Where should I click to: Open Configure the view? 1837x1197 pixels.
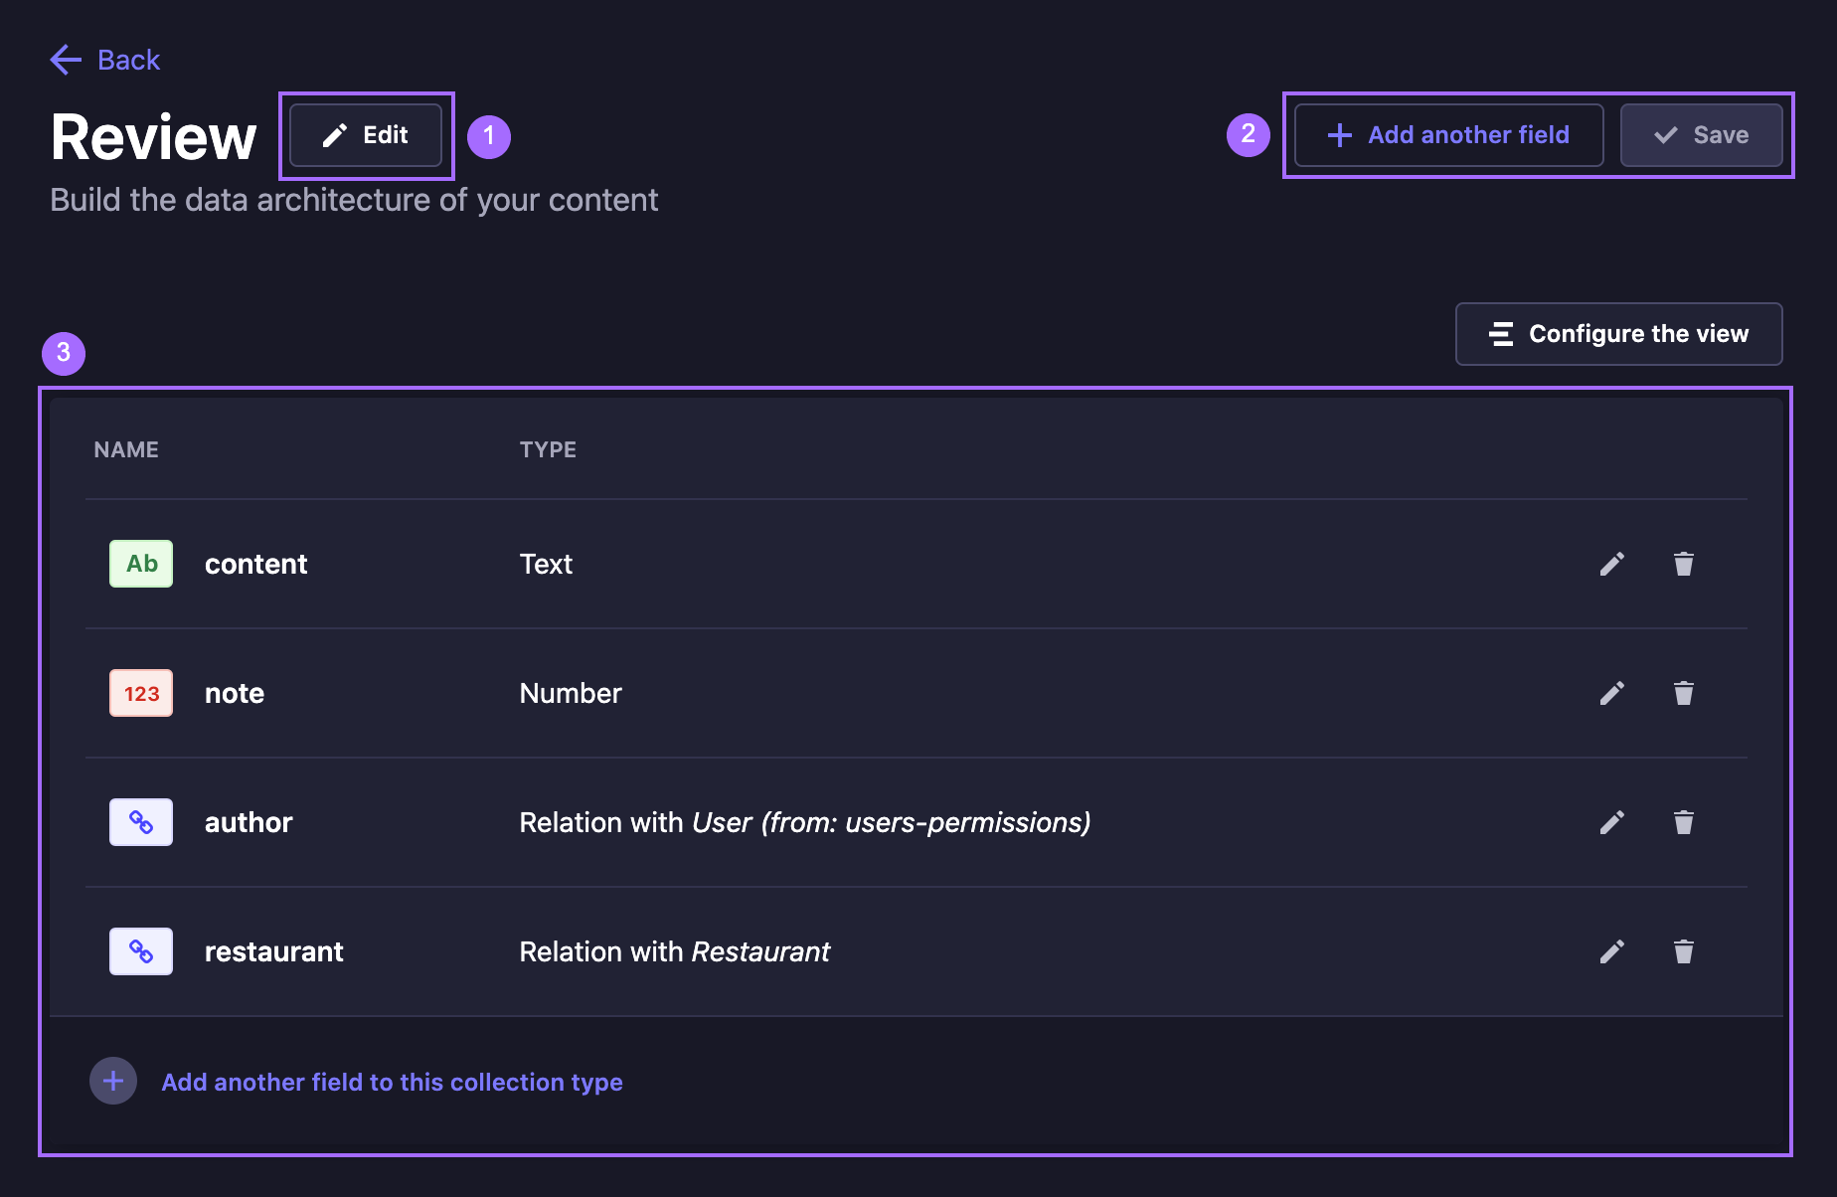click(x=1617, y=333)
